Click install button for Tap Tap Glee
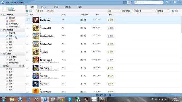 [110, 68]
